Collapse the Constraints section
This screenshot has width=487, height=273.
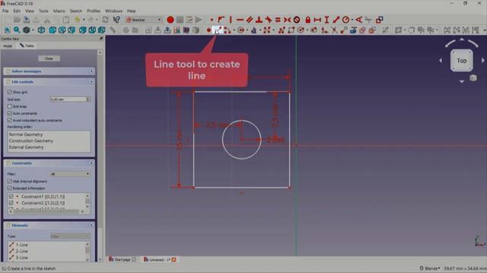pyautogui.click(x=91, y=163)
